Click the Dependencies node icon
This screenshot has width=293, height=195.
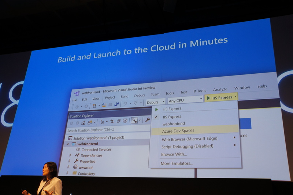click(x=77, y=155)
